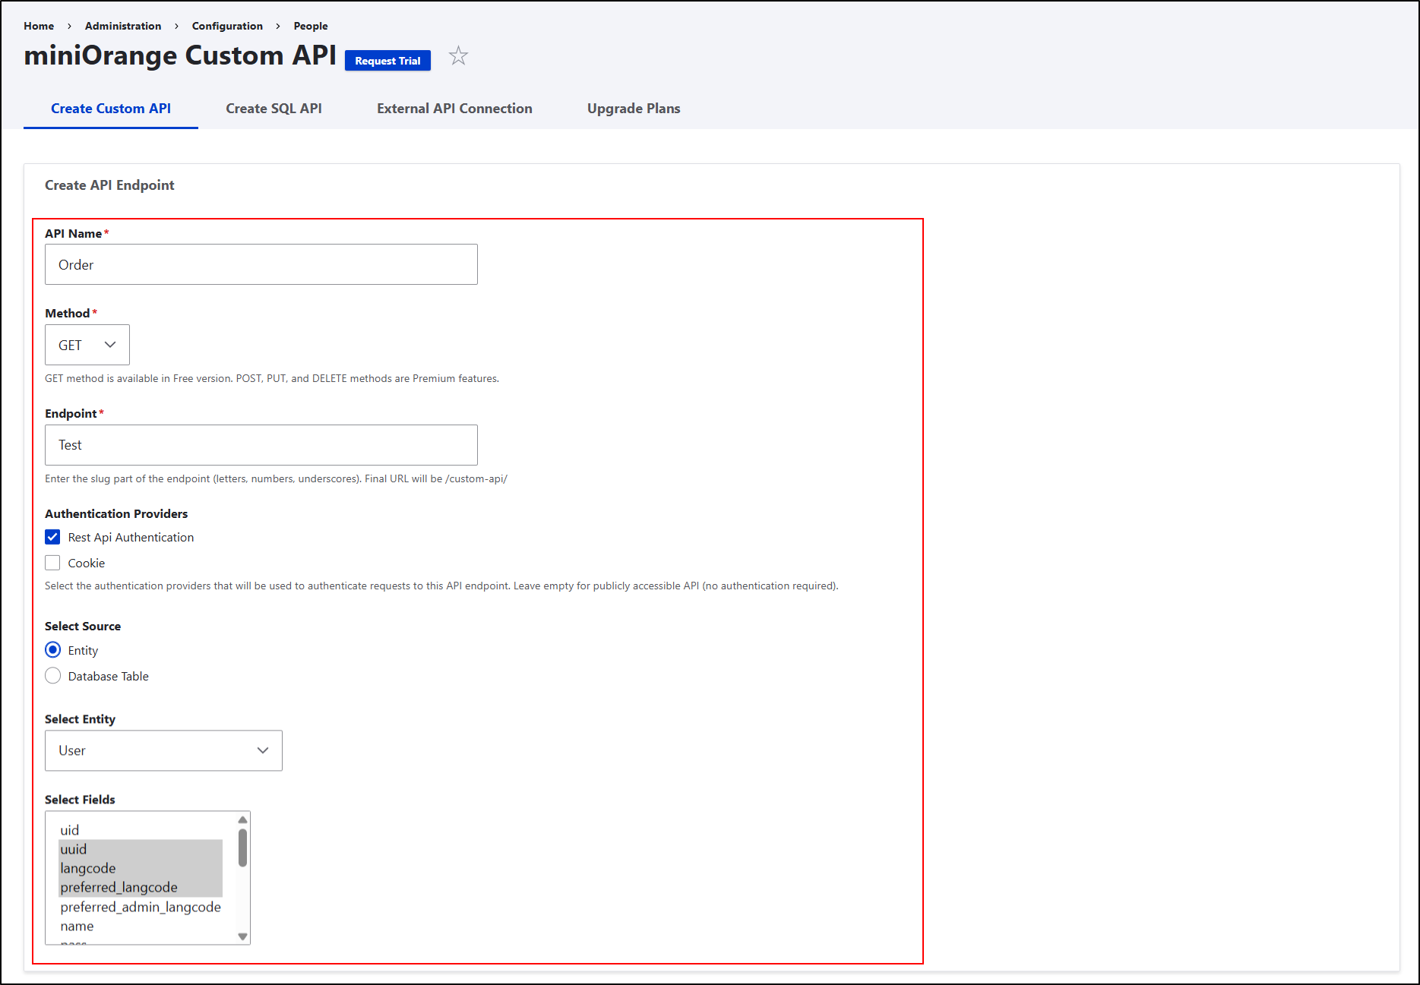Click the Select Fields scrollbar thumb

tap(243, 848)
